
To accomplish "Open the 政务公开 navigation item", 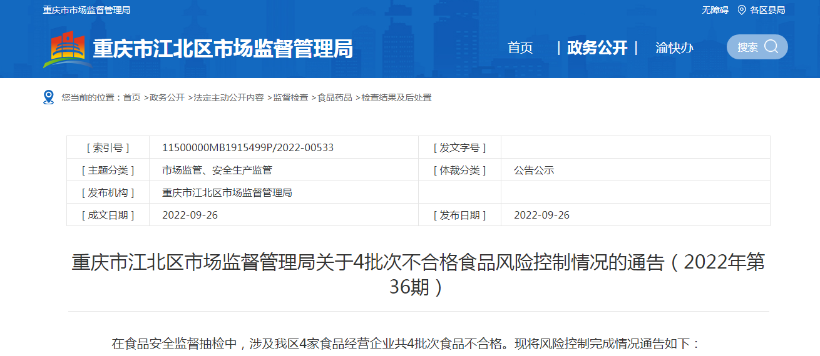I will pyautogui.click(x=597, y=47).
